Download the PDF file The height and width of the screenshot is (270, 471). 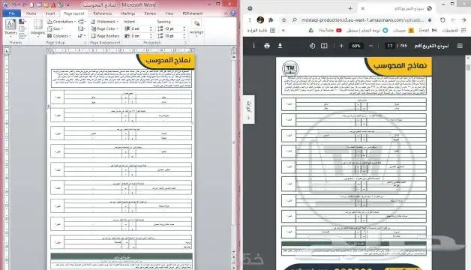click(280, 46)
